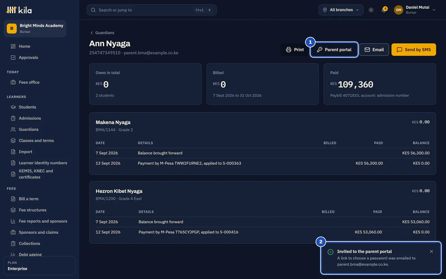Image resolution: width=446 pixels, height=279 pixels.
Task: Click the Hezron Kibet Nyaga student name
Action: click(119, 191)
